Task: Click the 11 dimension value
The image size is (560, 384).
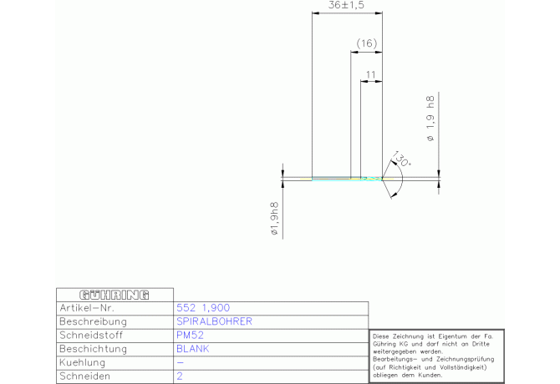Action: (x=370, y=75)
